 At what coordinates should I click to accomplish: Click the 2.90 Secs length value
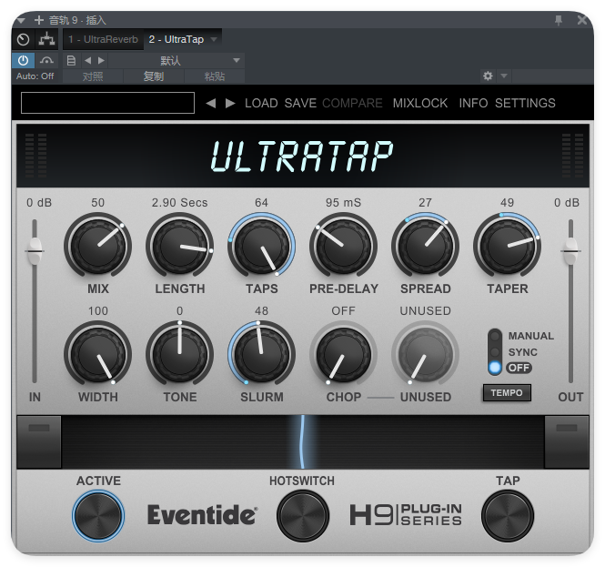180,203
